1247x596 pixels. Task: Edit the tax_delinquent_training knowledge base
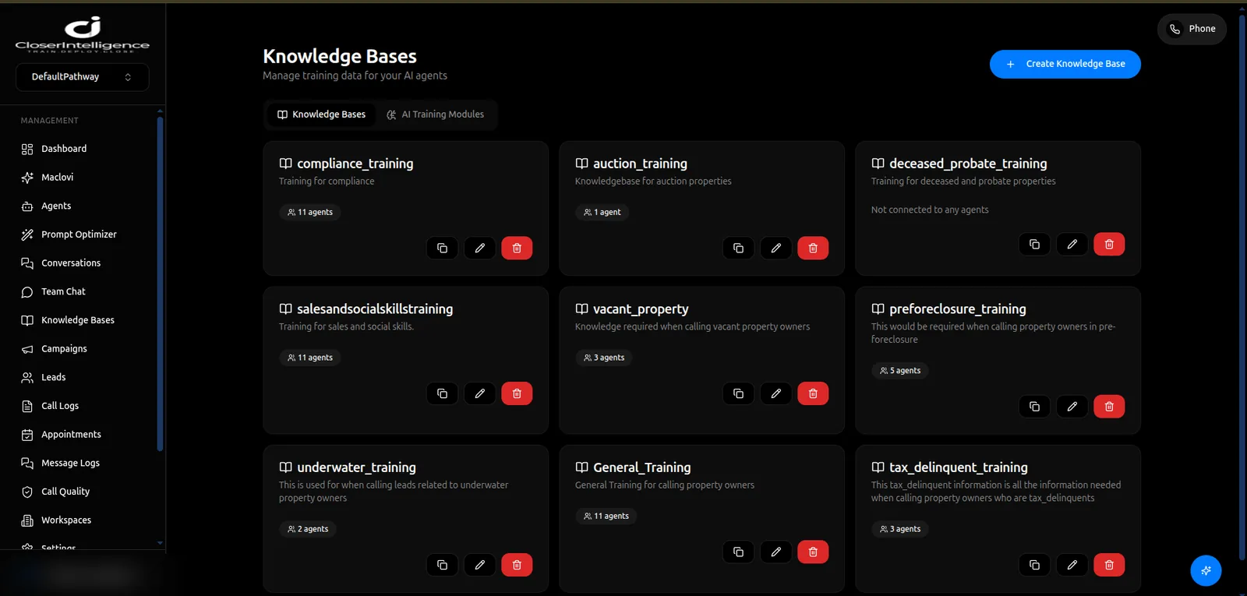[1072, 565]
